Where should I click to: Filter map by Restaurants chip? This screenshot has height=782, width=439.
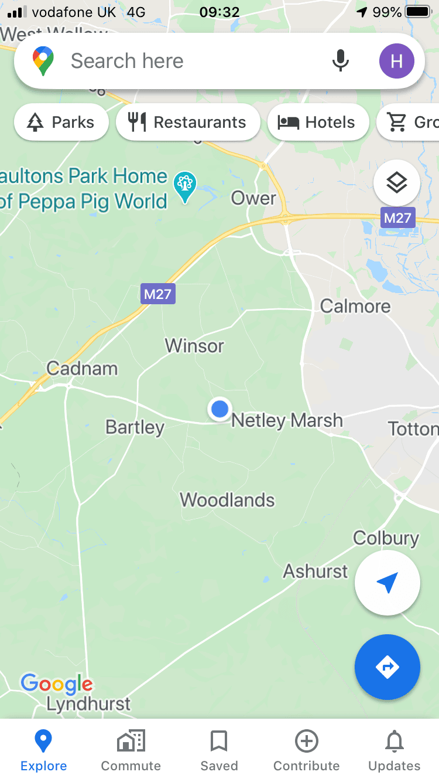(188, 122)
